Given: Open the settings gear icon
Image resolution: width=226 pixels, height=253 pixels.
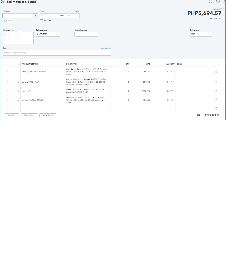Looking at the screenshot, I should click(x=210, y=2).
